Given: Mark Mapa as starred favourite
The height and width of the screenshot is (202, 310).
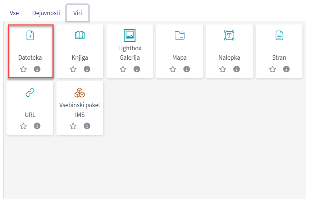Looking at the screenshot, I should (173, 69).
